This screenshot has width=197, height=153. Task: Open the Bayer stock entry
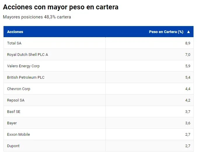pos(12,123)
